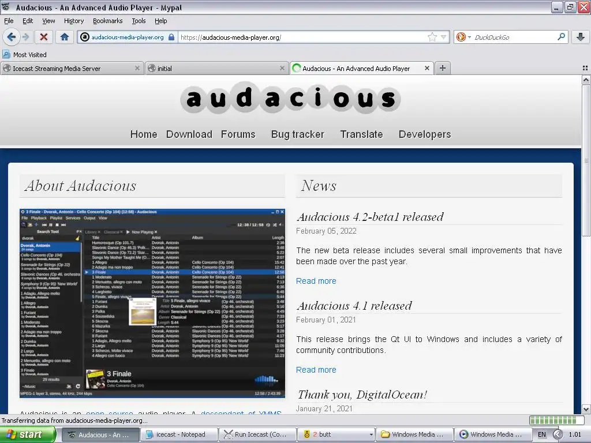591x443 pixels.
Task: Open the Audacious 4.1 released headline
Action: (354, 306)
